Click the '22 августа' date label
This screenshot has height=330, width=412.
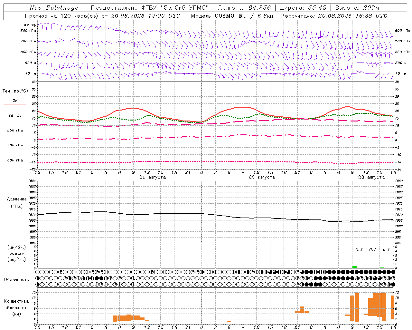pyautogui.click(x=262, y=177)
